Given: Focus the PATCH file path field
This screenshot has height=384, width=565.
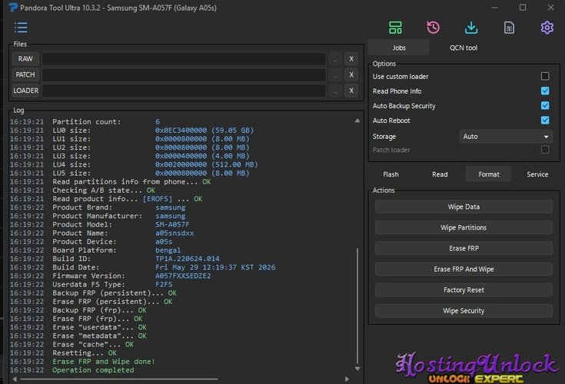Looking at the screenshot, I should click(184, 74).
